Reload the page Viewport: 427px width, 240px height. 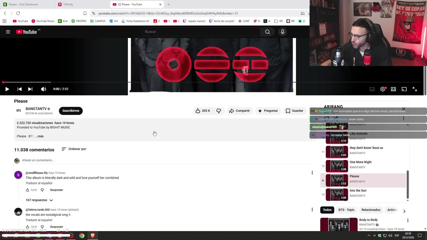point(18,13)
